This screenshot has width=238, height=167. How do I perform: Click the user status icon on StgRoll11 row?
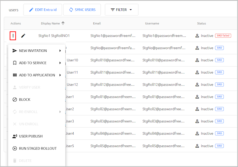[x=197, y=72]
